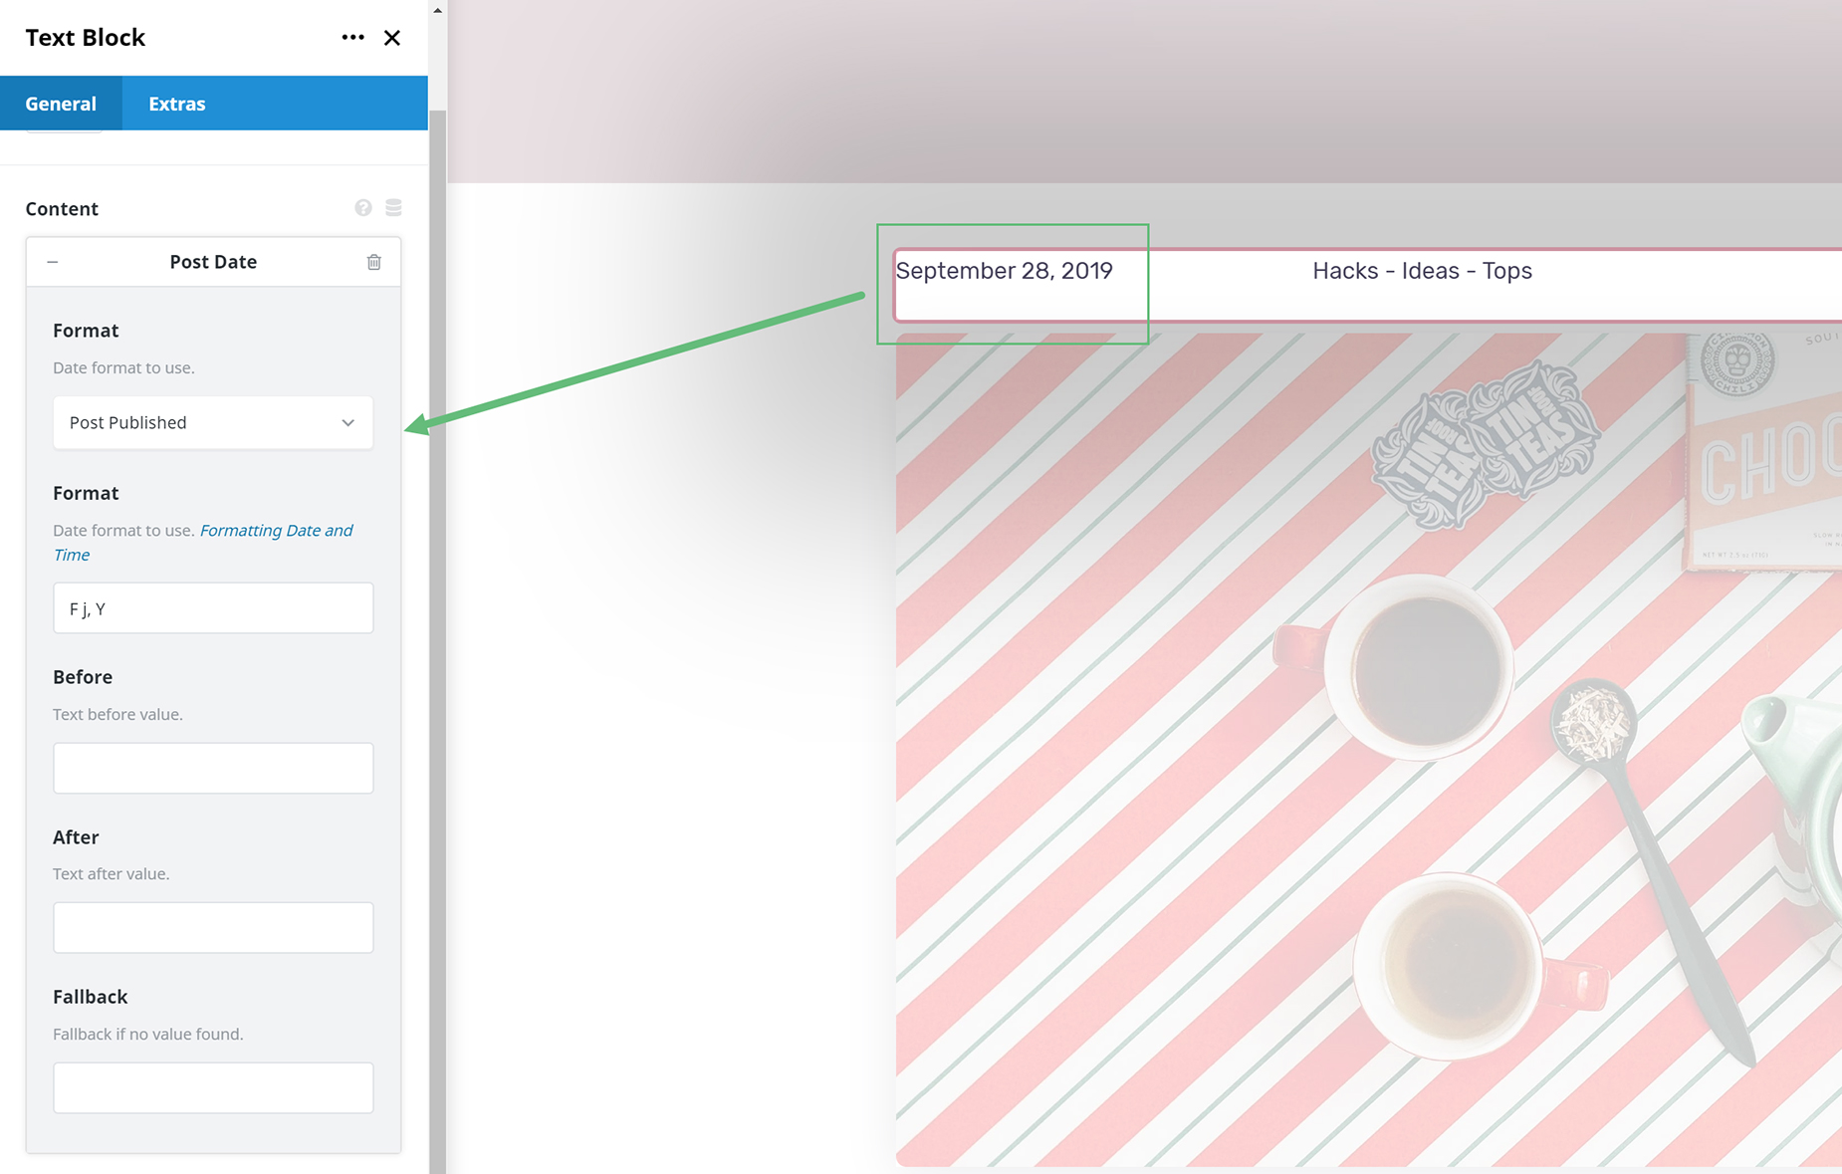Screen dimensions: 1842x1174
Task: Focus the After text input field
Action: 213,928
